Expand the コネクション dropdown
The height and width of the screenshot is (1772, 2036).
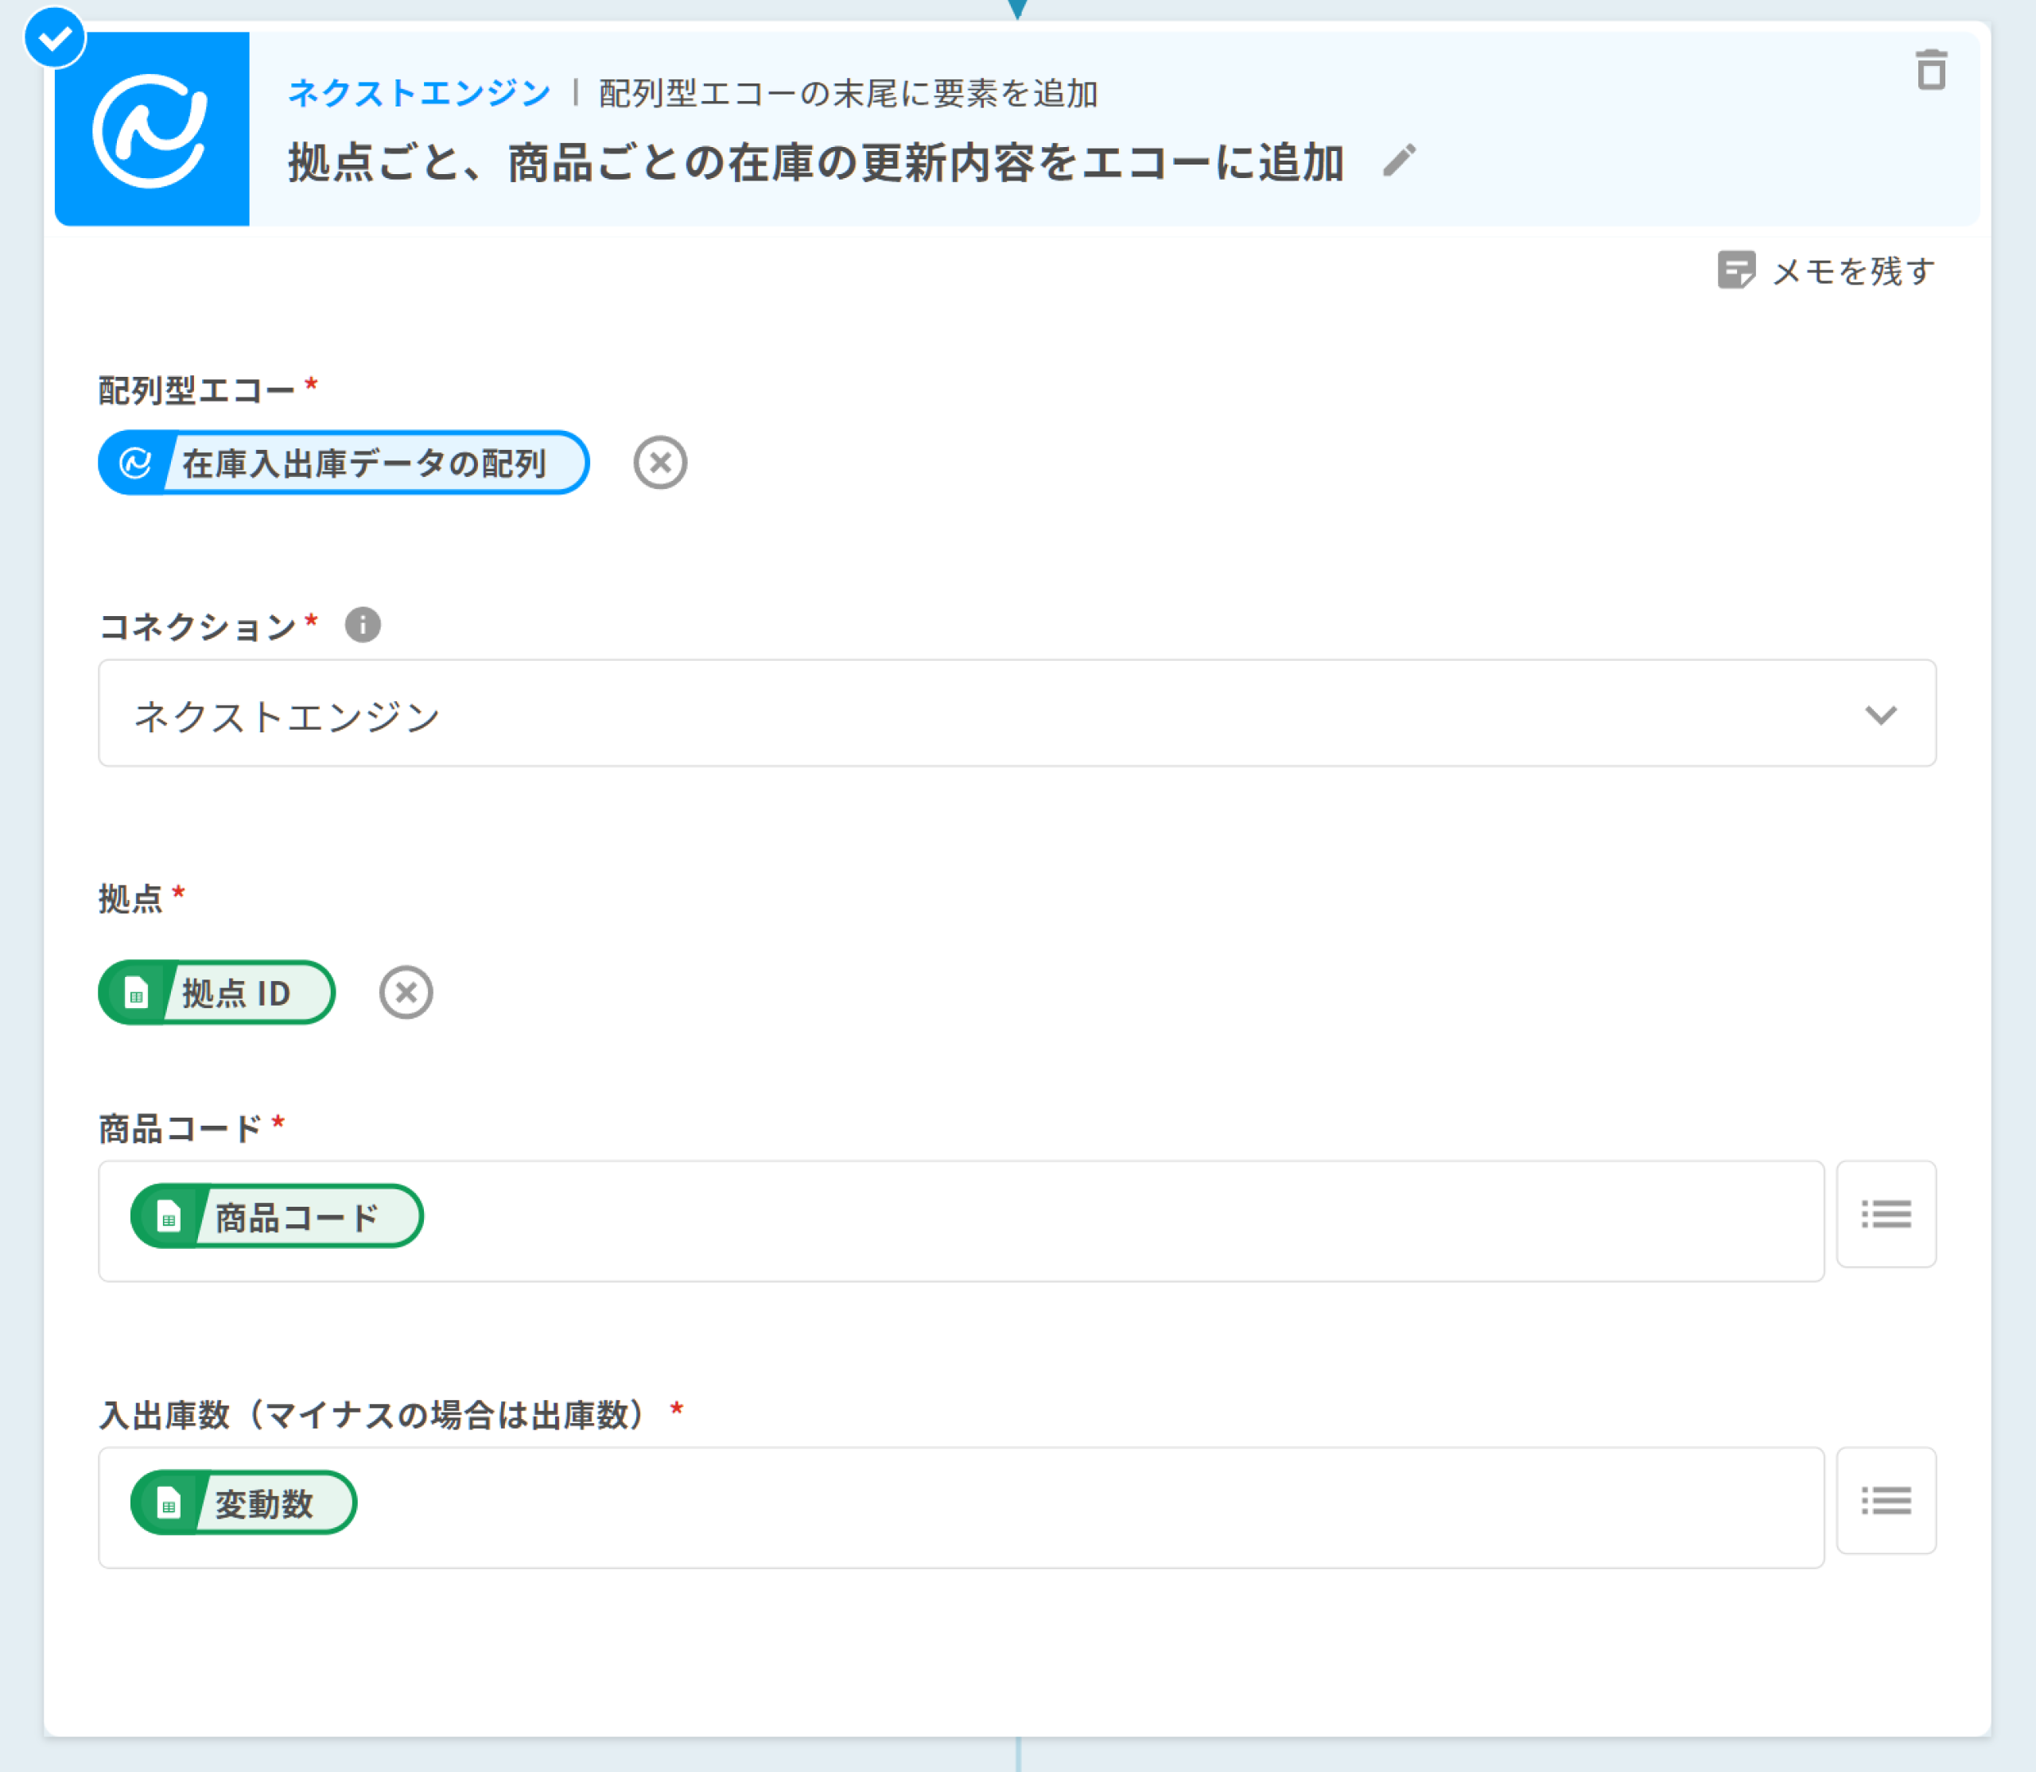(x=989, y=714)
